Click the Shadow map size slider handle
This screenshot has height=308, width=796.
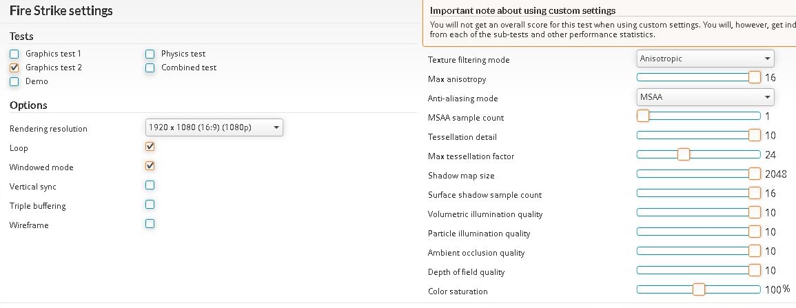755,174
